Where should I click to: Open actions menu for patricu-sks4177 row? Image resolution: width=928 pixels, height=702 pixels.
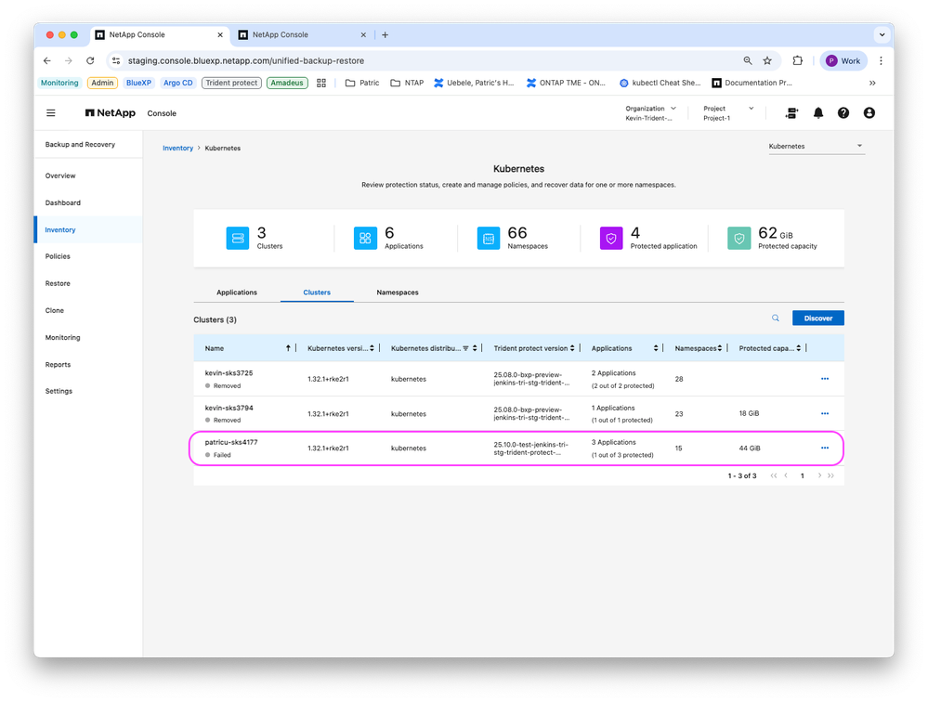click(825, 448)
